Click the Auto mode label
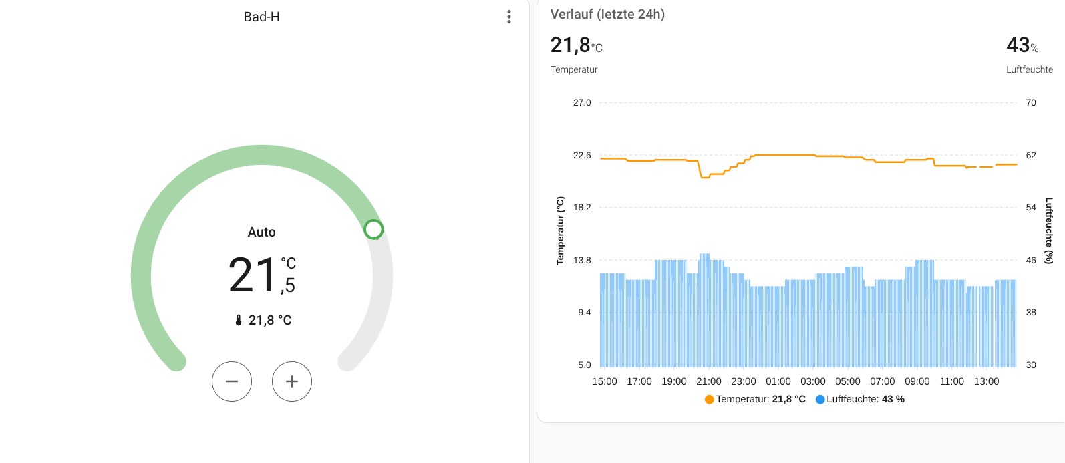This screenshot has width=1065, height=463. (261, 232)
